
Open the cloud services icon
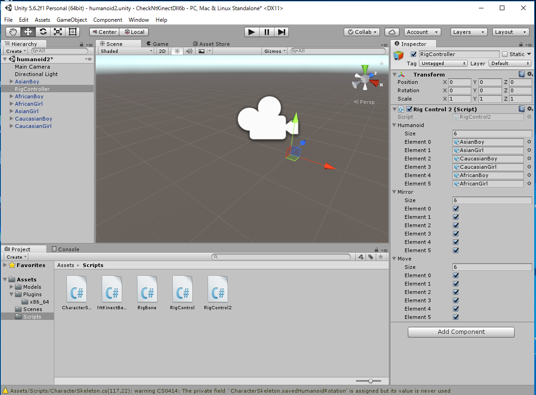[x=392, y=32]
